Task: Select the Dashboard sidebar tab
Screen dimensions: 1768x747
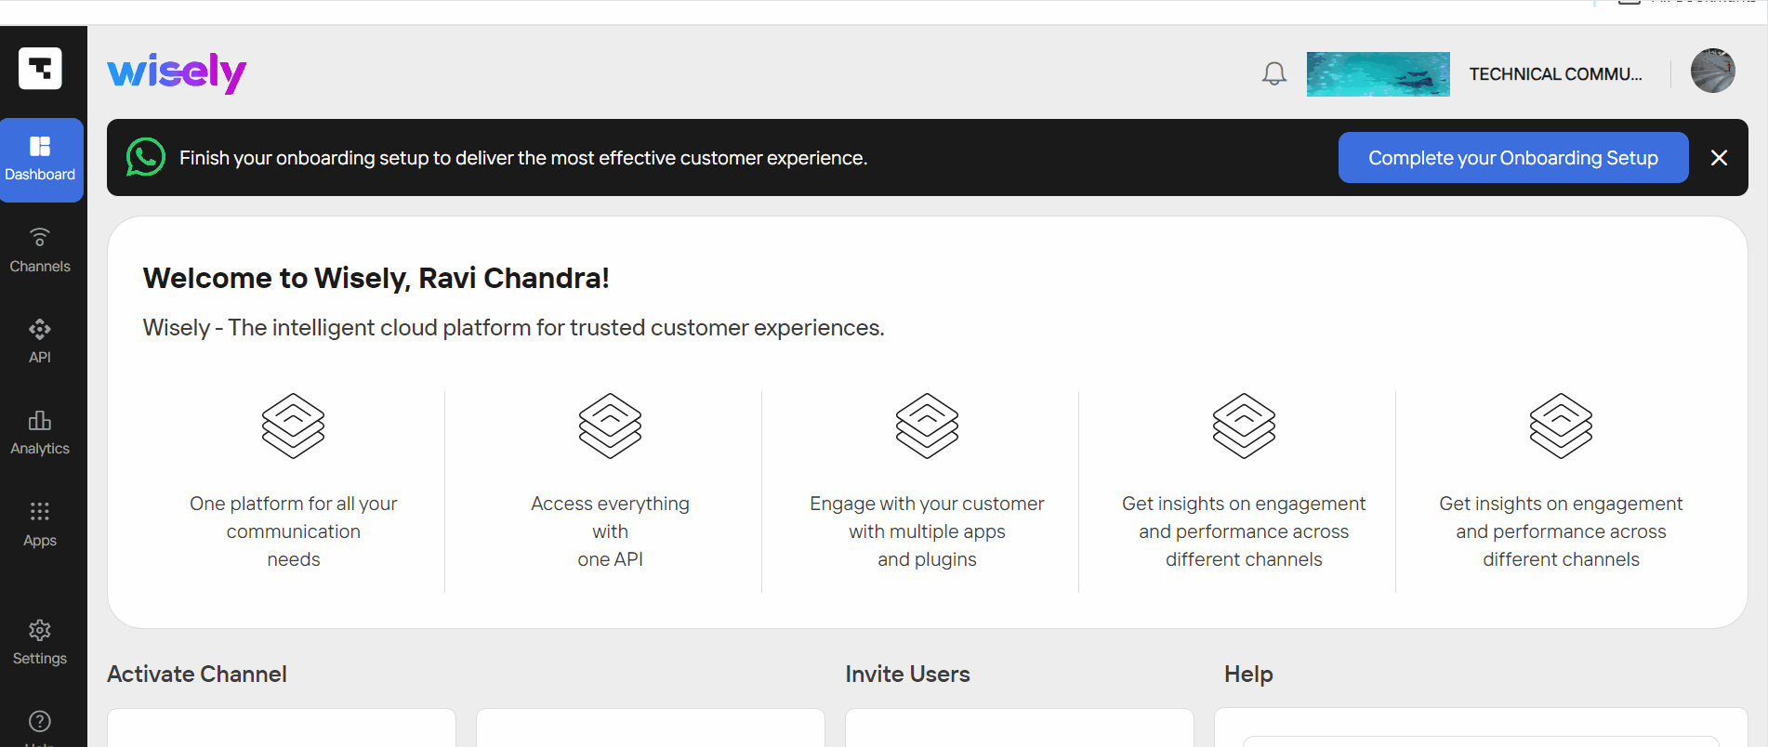Action: 40,160
